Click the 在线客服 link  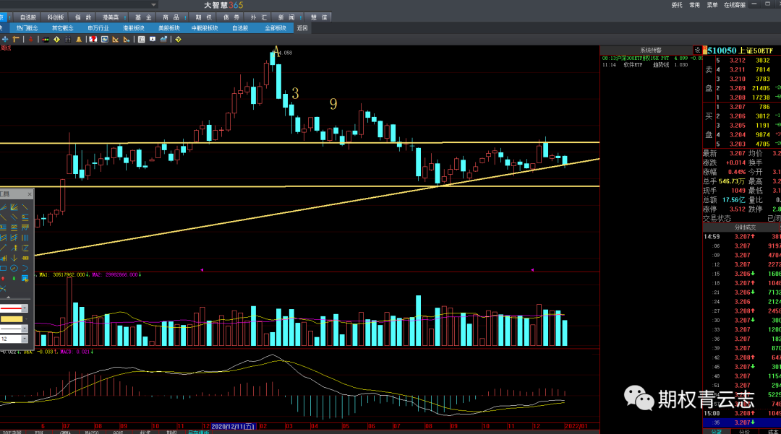click(735, 5)
